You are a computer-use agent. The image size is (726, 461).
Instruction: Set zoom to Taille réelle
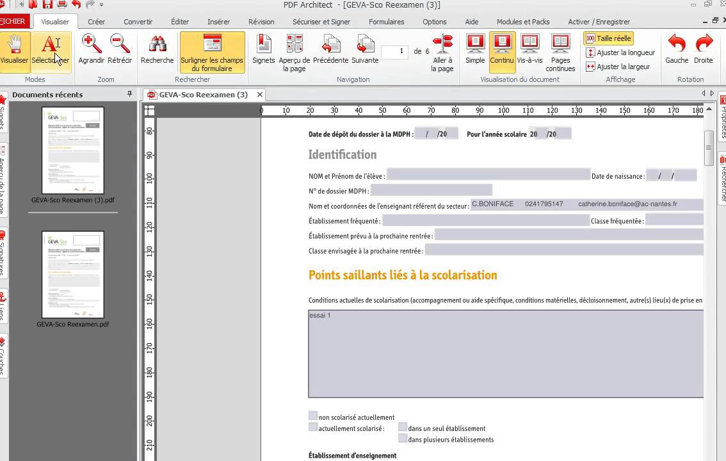coord(608,38)
